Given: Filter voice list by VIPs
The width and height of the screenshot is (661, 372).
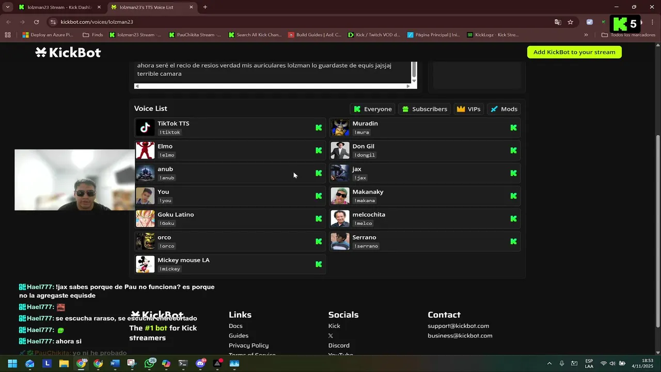Looking at the screenshot, I should [469, 109].
